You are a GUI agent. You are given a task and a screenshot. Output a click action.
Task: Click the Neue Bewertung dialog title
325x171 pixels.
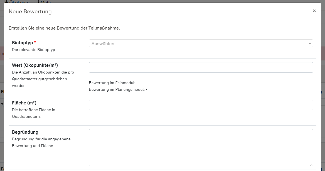pyautogui.click(x=30, y=11)
